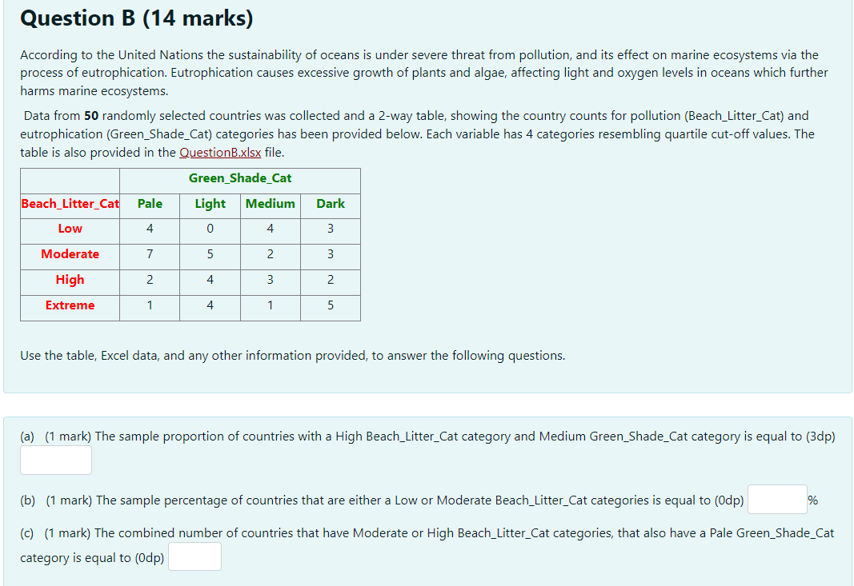
Task: Click the Extreme row Pale cell value 1
Action: (150, 305)
